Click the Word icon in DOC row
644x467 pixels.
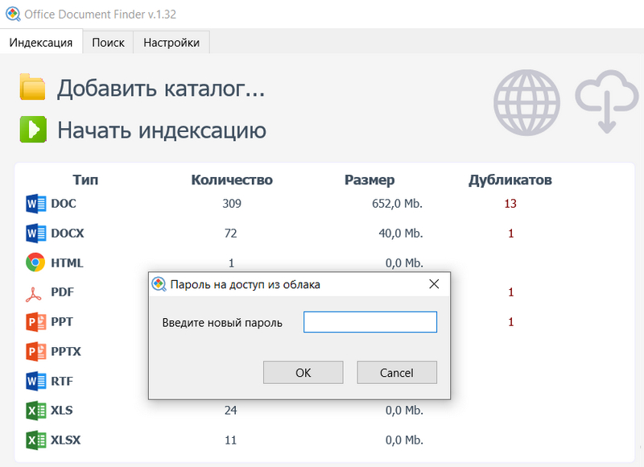click(35, 204)
